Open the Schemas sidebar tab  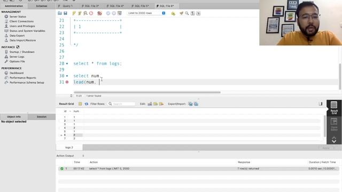(42, 6)
